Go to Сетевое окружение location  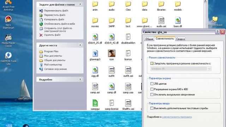(55, 69)
